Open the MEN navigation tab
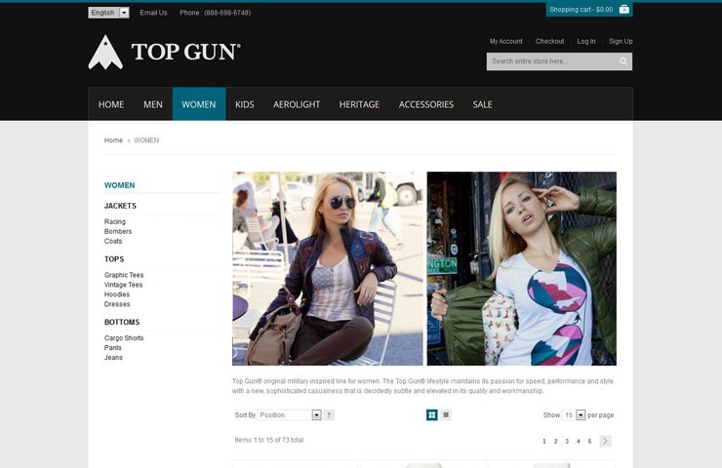 (x=153, y=104)
